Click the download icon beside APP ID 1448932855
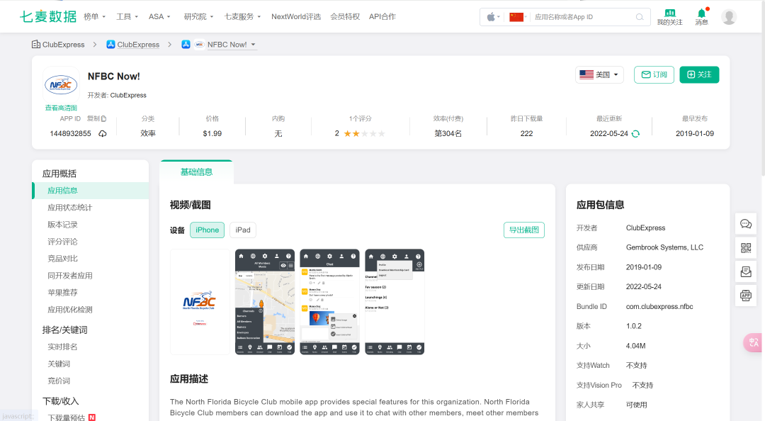This screenshot has height=421, width=765. (x=103, y=133)
